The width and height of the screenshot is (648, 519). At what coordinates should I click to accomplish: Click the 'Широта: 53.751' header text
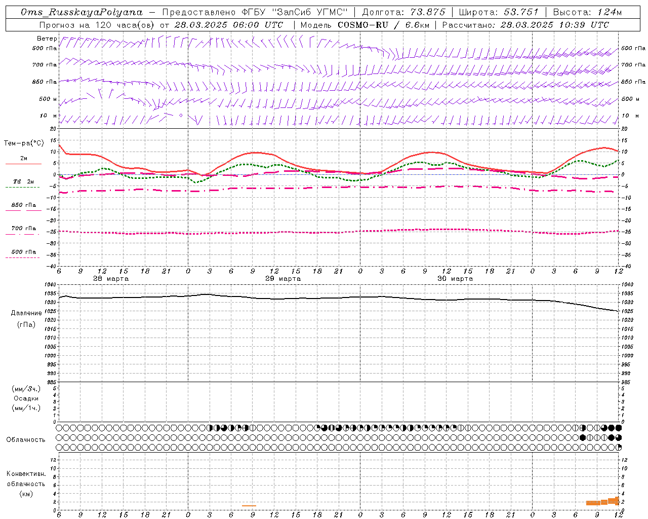click(x=499, y=12)
